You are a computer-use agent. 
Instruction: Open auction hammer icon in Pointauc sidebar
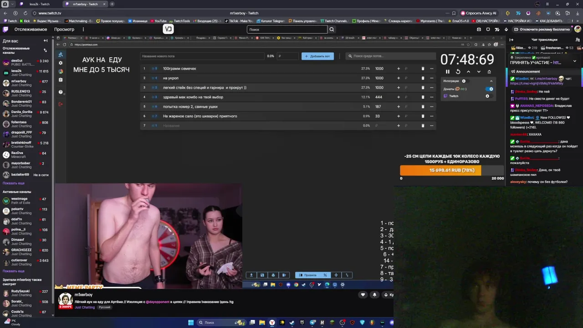61,55
